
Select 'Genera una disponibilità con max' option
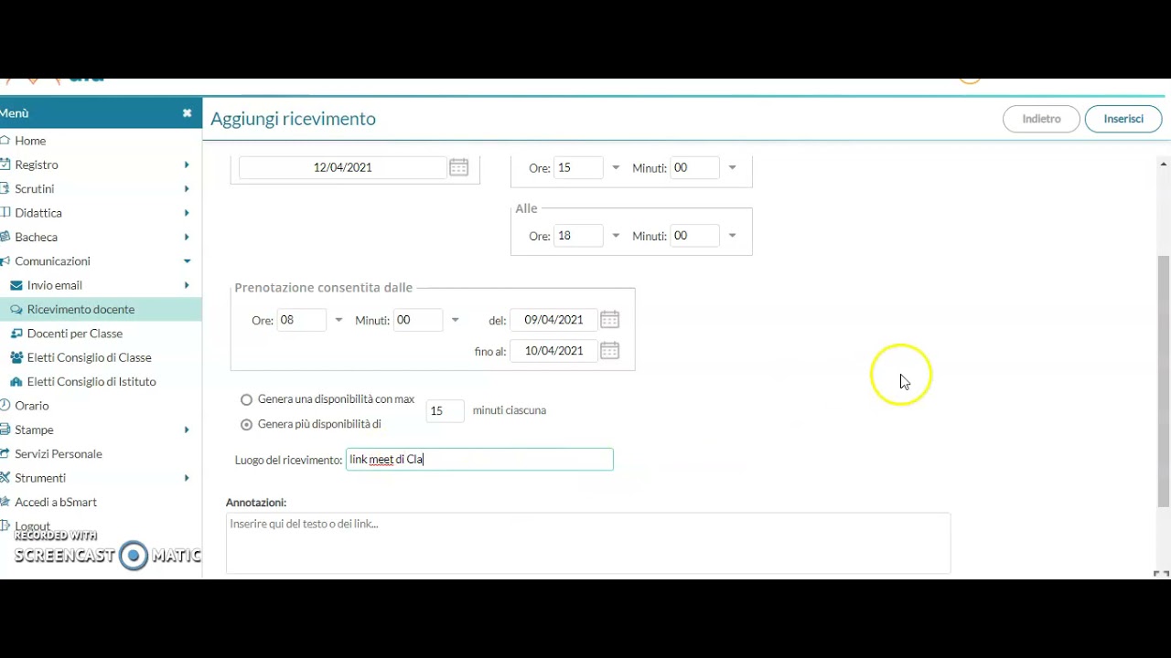246,399
